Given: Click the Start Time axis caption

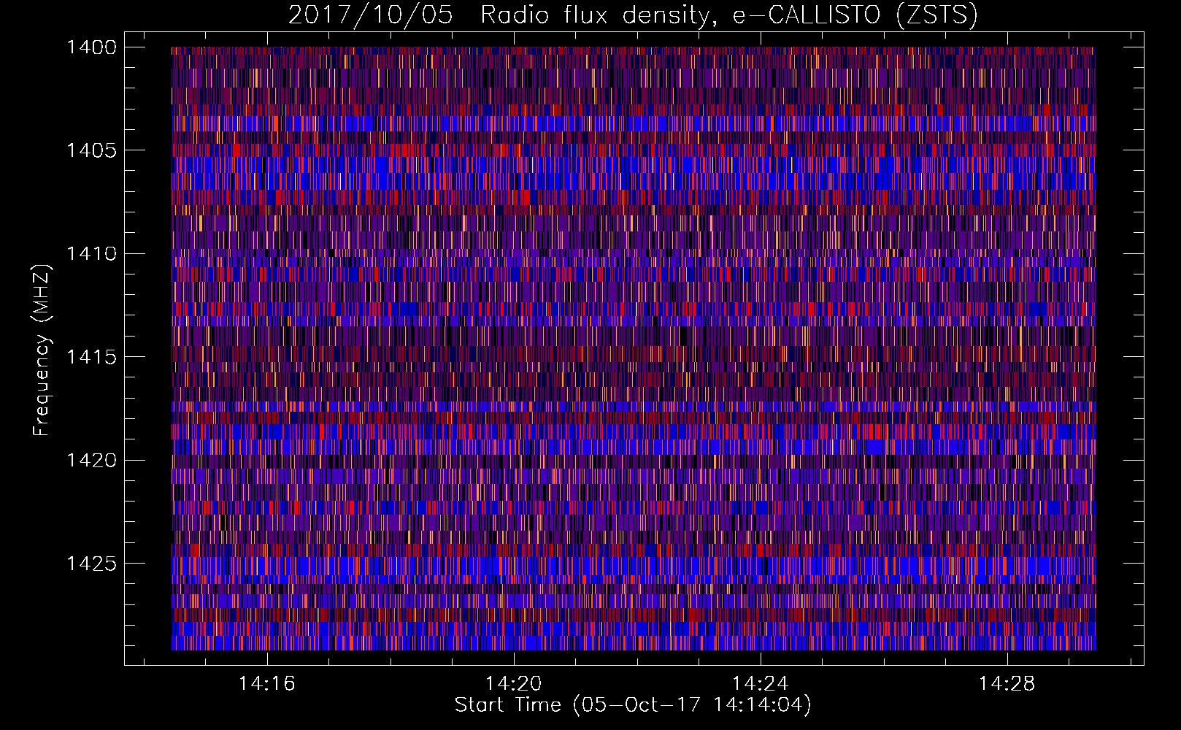Looking at the screenshot, I should point(633,705).
